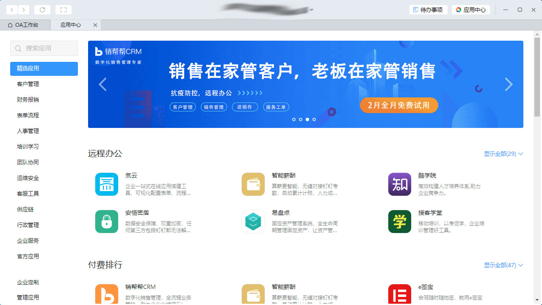
Task: Open the 易盘点 asset management icon
Action: click(253, 222)
